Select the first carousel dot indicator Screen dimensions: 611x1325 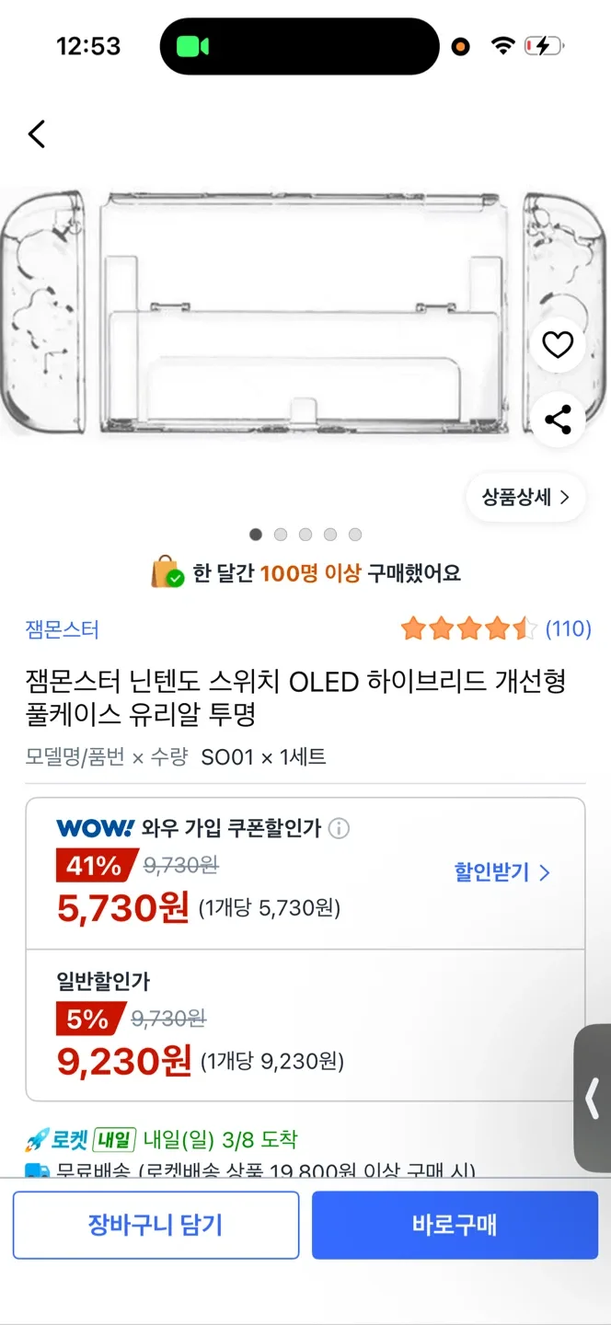(x=256, y=534)
